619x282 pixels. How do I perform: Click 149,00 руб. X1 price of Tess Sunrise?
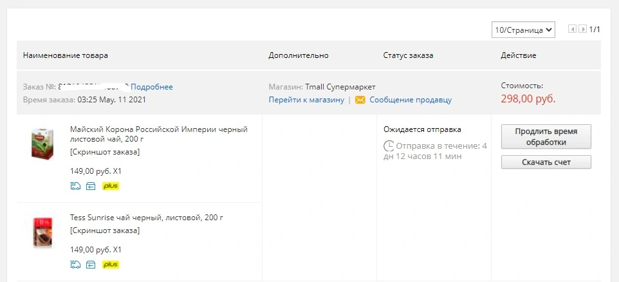point(95,250)
